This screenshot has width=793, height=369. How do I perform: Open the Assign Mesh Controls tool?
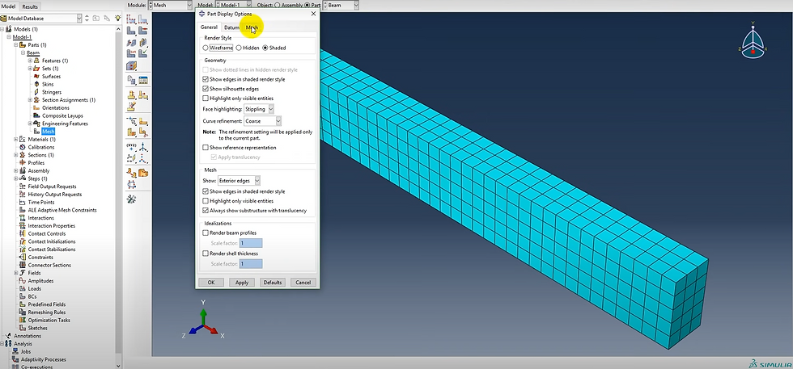tap(131, 42)
